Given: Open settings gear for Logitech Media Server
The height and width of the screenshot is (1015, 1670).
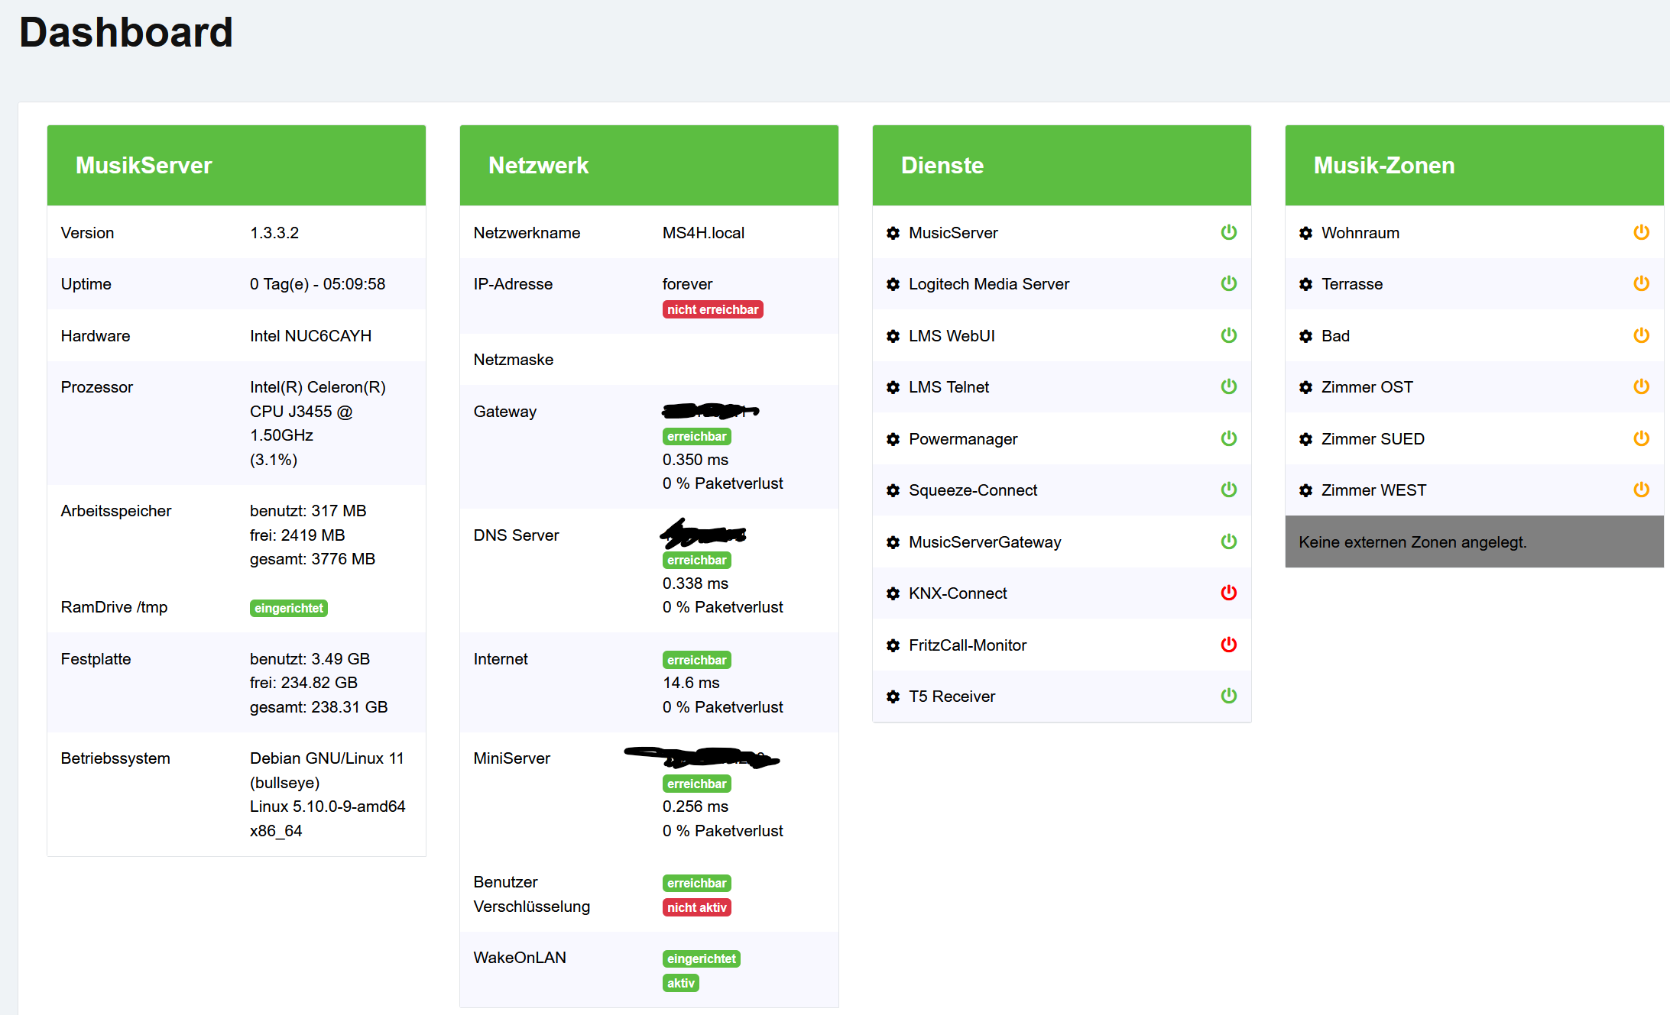Looking at the screenshot, I should click(x=893, y=284).
